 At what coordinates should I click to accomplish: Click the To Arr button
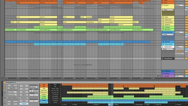(x=12, y=85)
